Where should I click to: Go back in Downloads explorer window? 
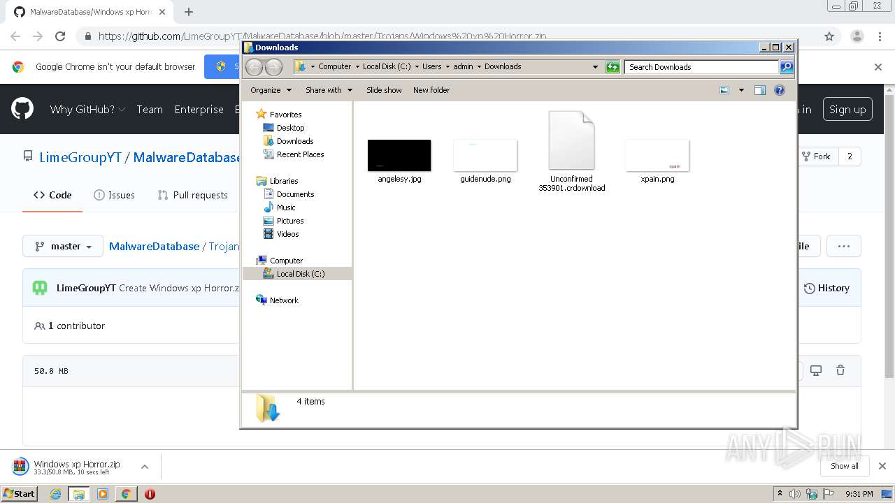tap(254, 67)
